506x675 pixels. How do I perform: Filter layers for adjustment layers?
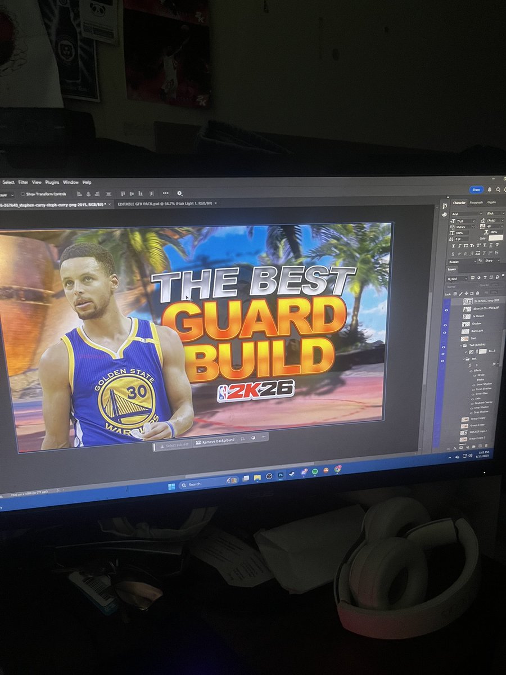coord(478,278)
